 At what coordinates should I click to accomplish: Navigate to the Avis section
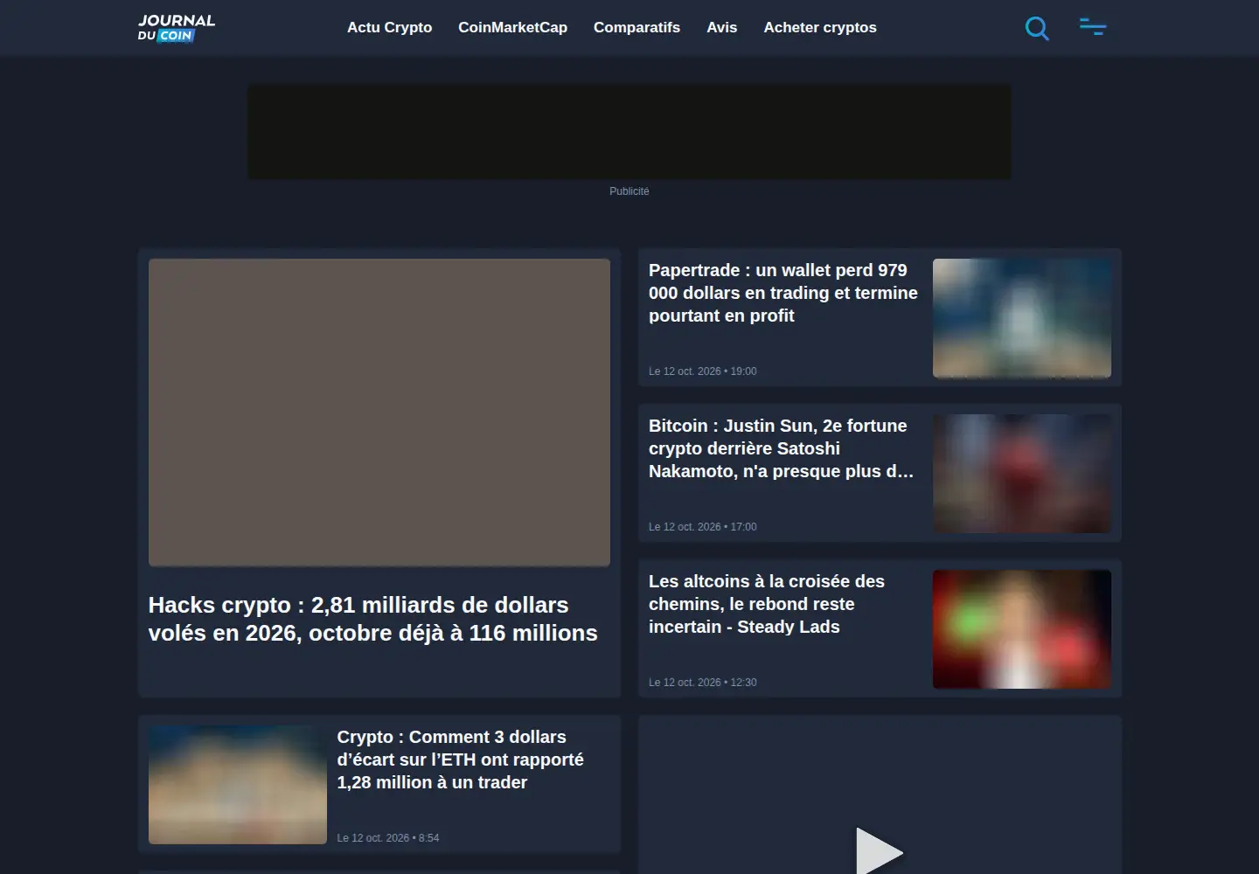[721, 27]
